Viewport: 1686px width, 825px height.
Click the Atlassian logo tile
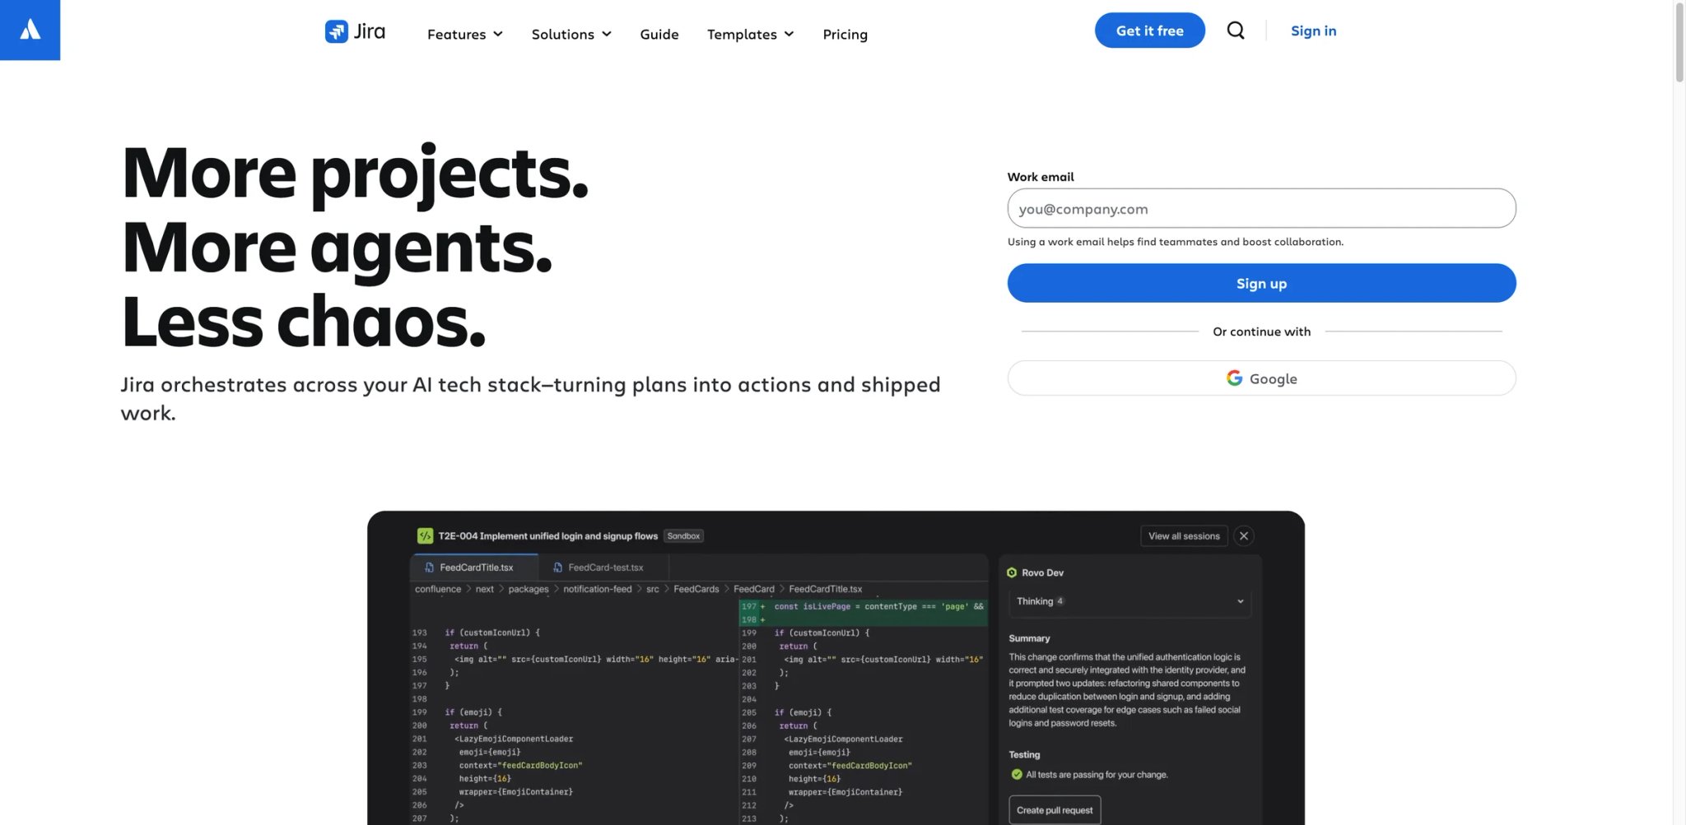coord(30,30)
